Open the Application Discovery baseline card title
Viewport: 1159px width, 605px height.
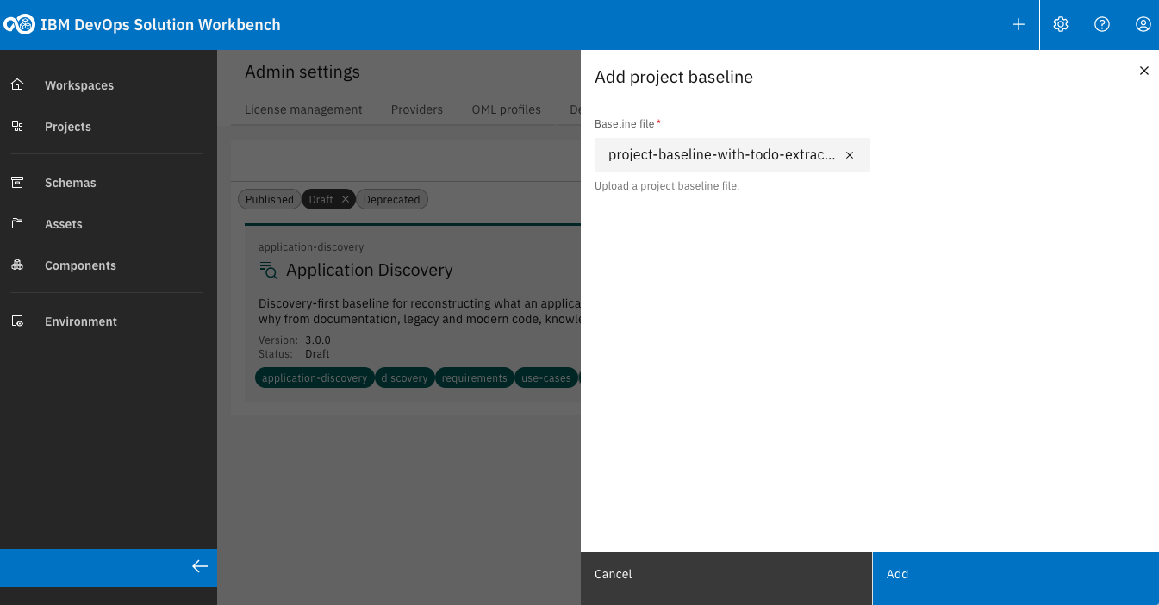click(x=370, y=270)
